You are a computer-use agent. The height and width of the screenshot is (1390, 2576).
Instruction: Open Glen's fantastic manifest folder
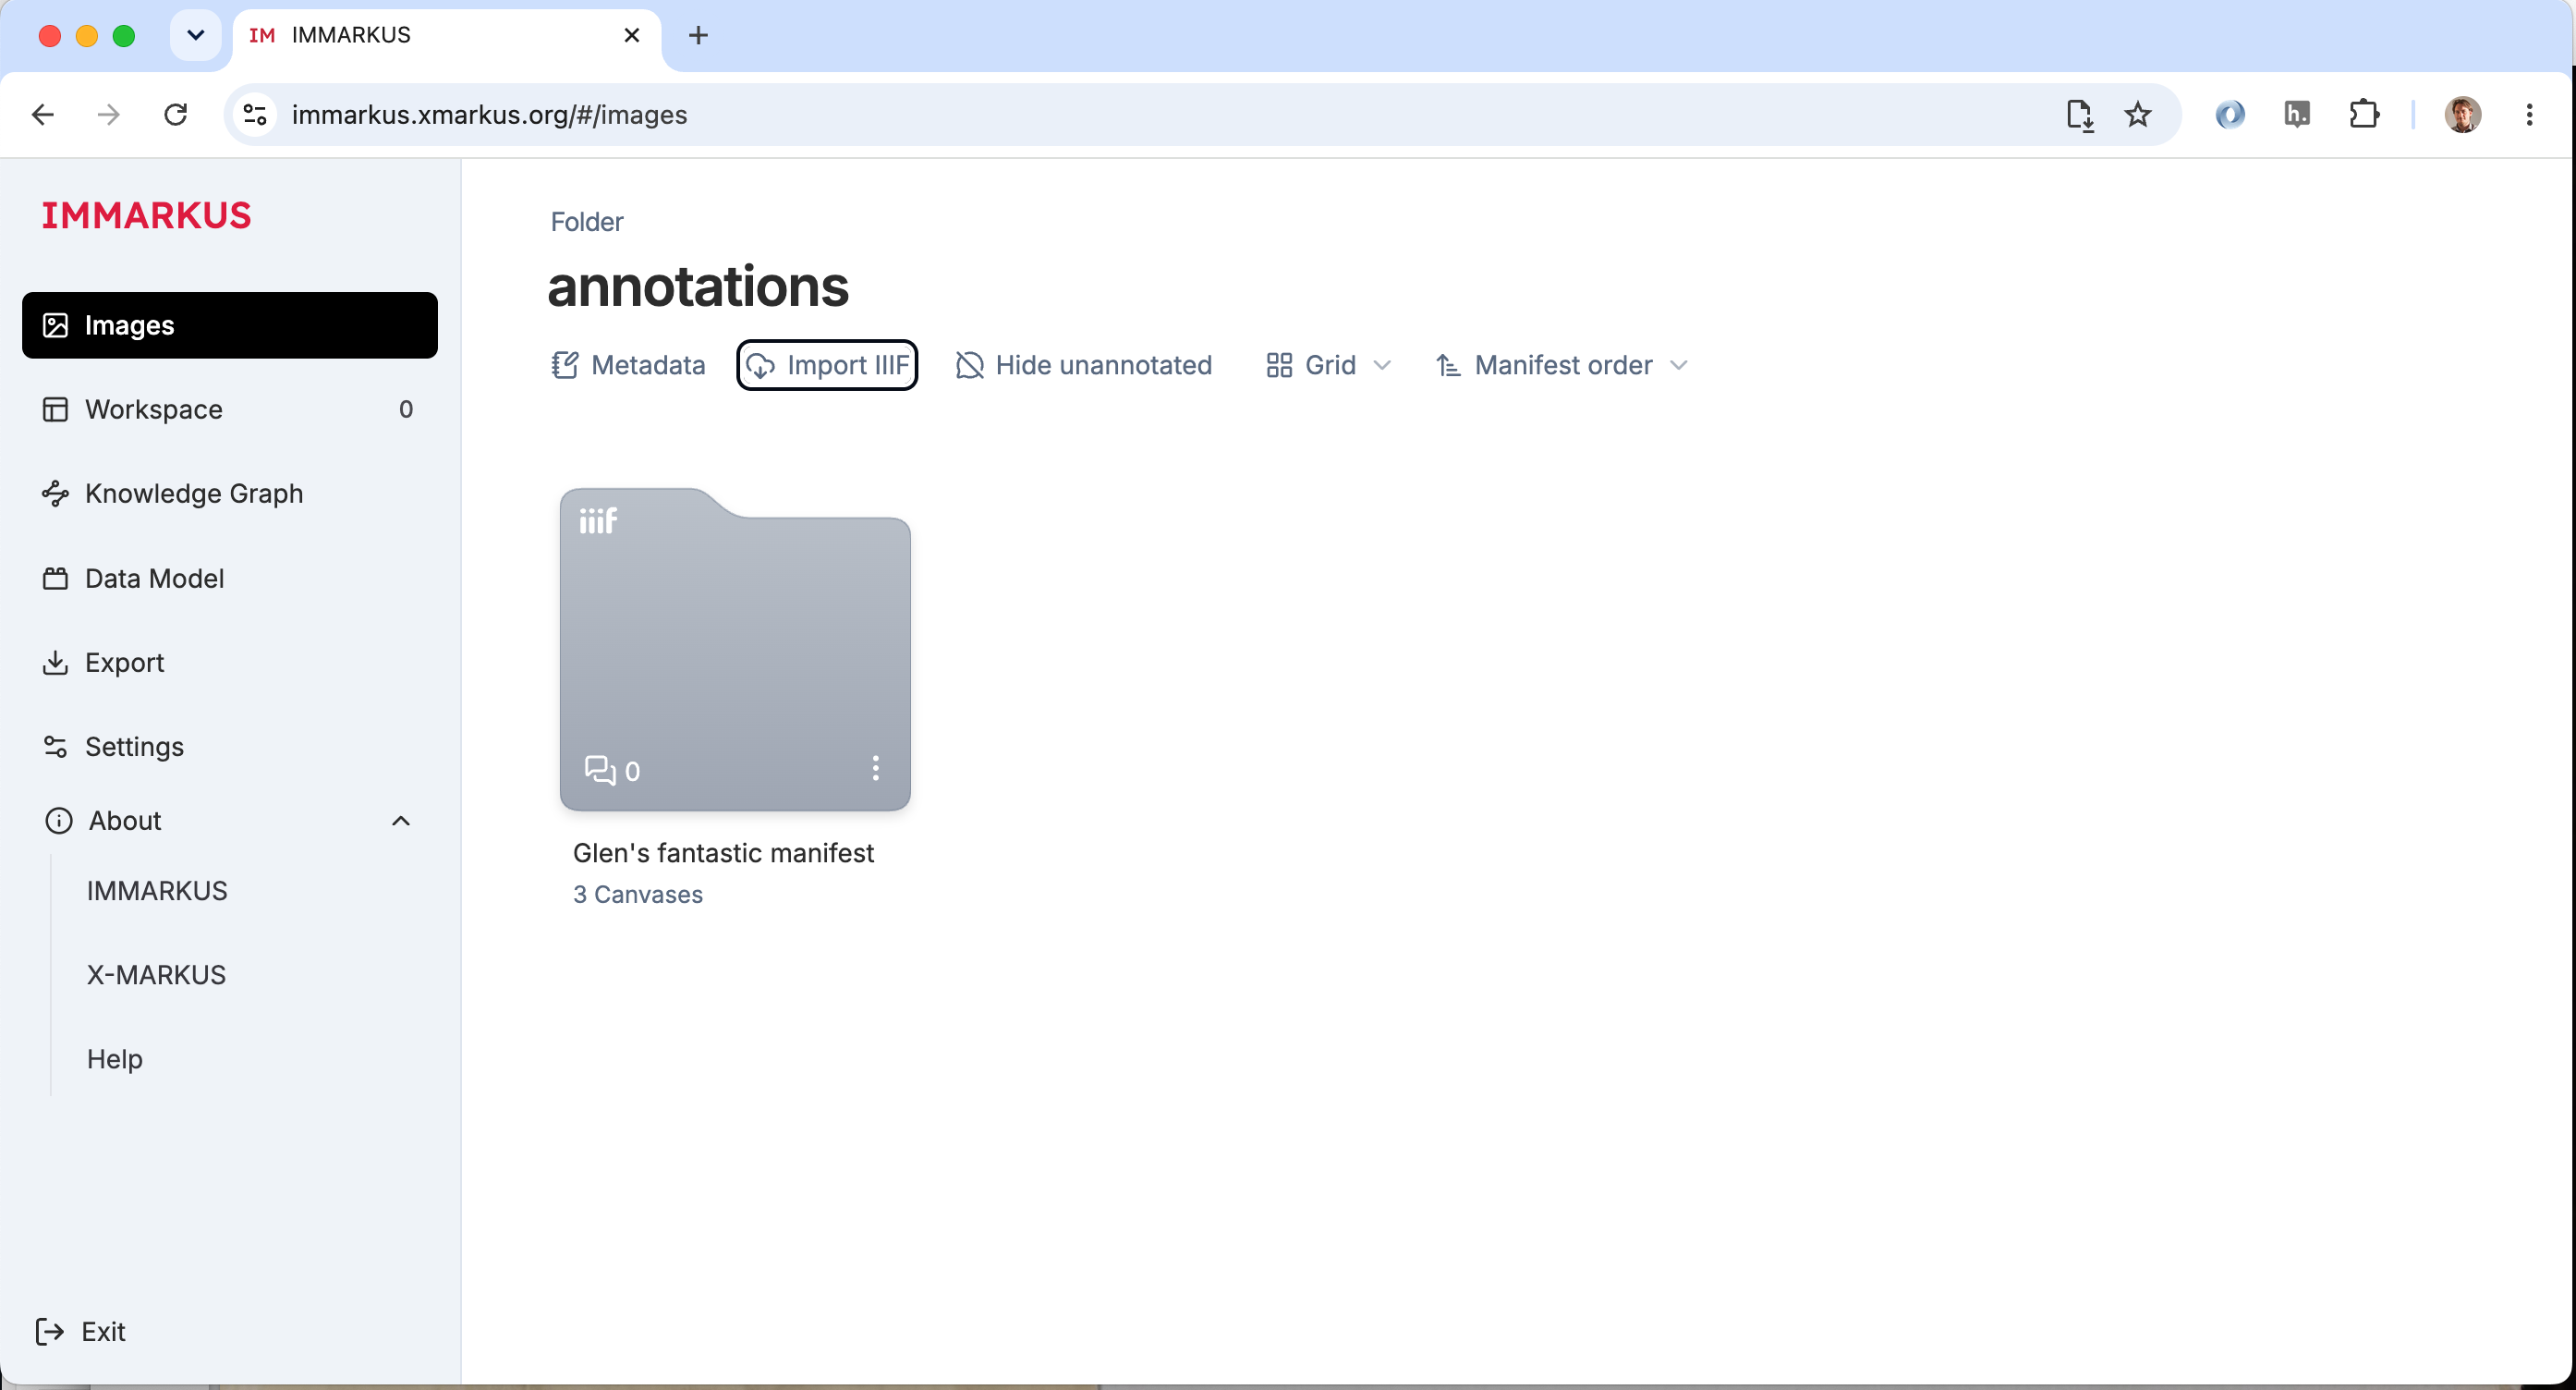[735, 648]
